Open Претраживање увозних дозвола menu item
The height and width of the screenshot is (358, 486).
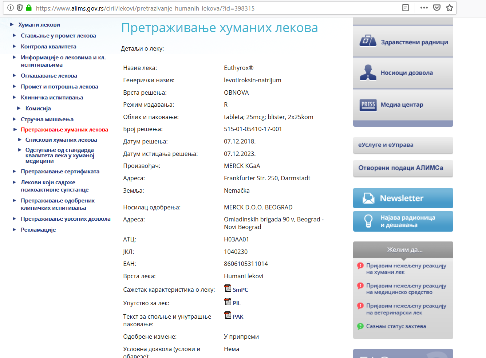point(66,219)
